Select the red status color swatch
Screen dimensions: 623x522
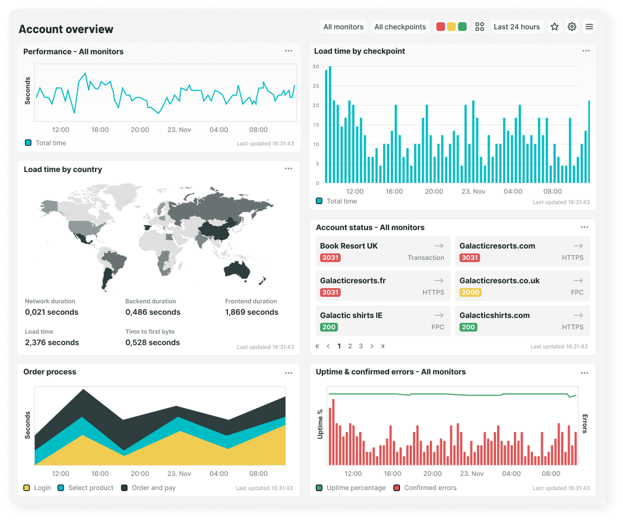pyautogui.click(x=440, y=26)
